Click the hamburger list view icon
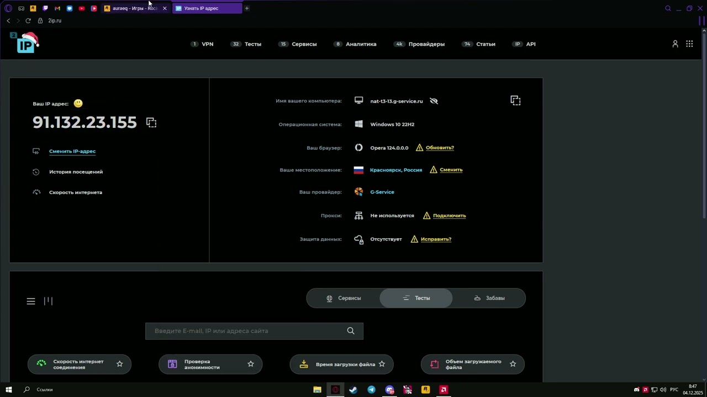Screen dimensions: 707x397 tap(31, 301)
